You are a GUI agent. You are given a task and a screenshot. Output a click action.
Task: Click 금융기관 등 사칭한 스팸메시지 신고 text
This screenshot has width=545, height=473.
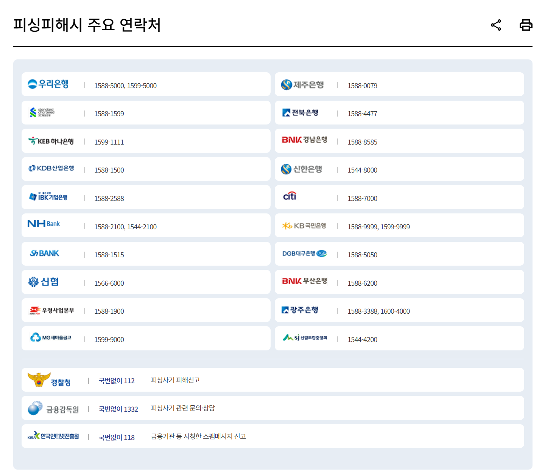(x=198, y=436)
